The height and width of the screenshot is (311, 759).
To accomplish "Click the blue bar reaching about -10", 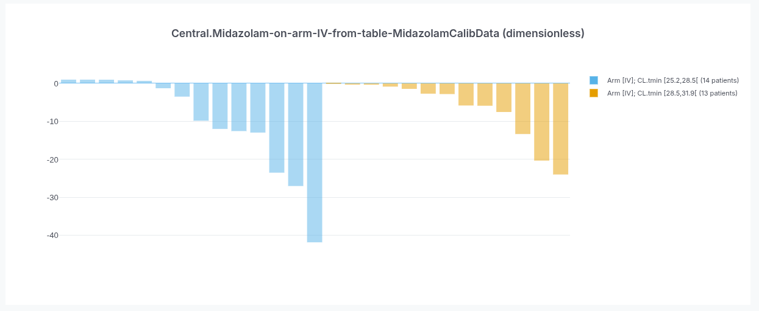I will 201,102.
